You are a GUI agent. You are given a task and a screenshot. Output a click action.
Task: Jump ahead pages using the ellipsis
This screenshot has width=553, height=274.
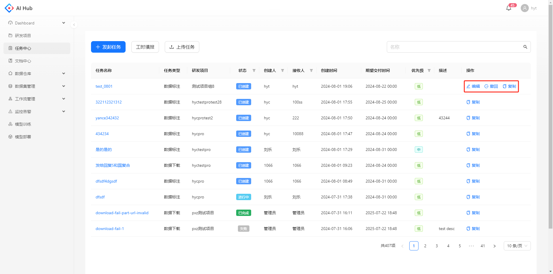point(471,246)
